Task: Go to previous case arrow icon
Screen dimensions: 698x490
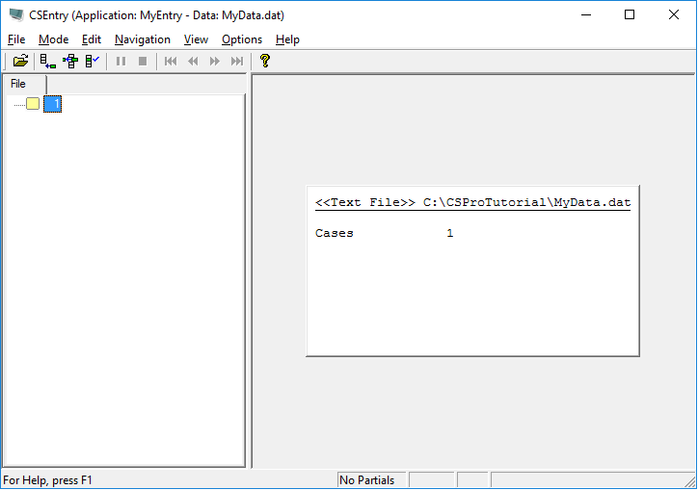Action: 193,61
